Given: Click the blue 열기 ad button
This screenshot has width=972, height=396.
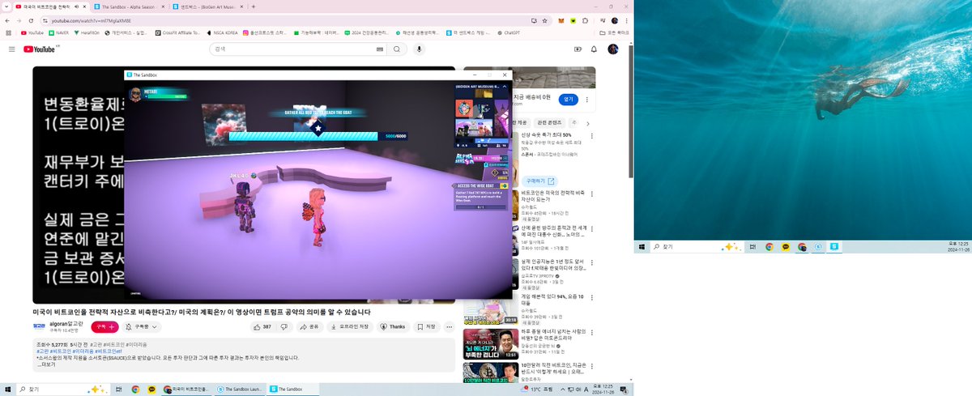Looking at the screenshot, I should point(568,98).
